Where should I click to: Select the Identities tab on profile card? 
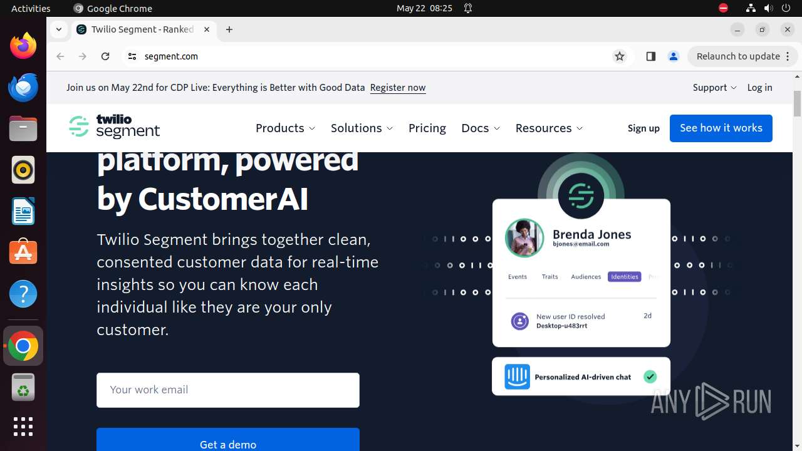[624, 276]
